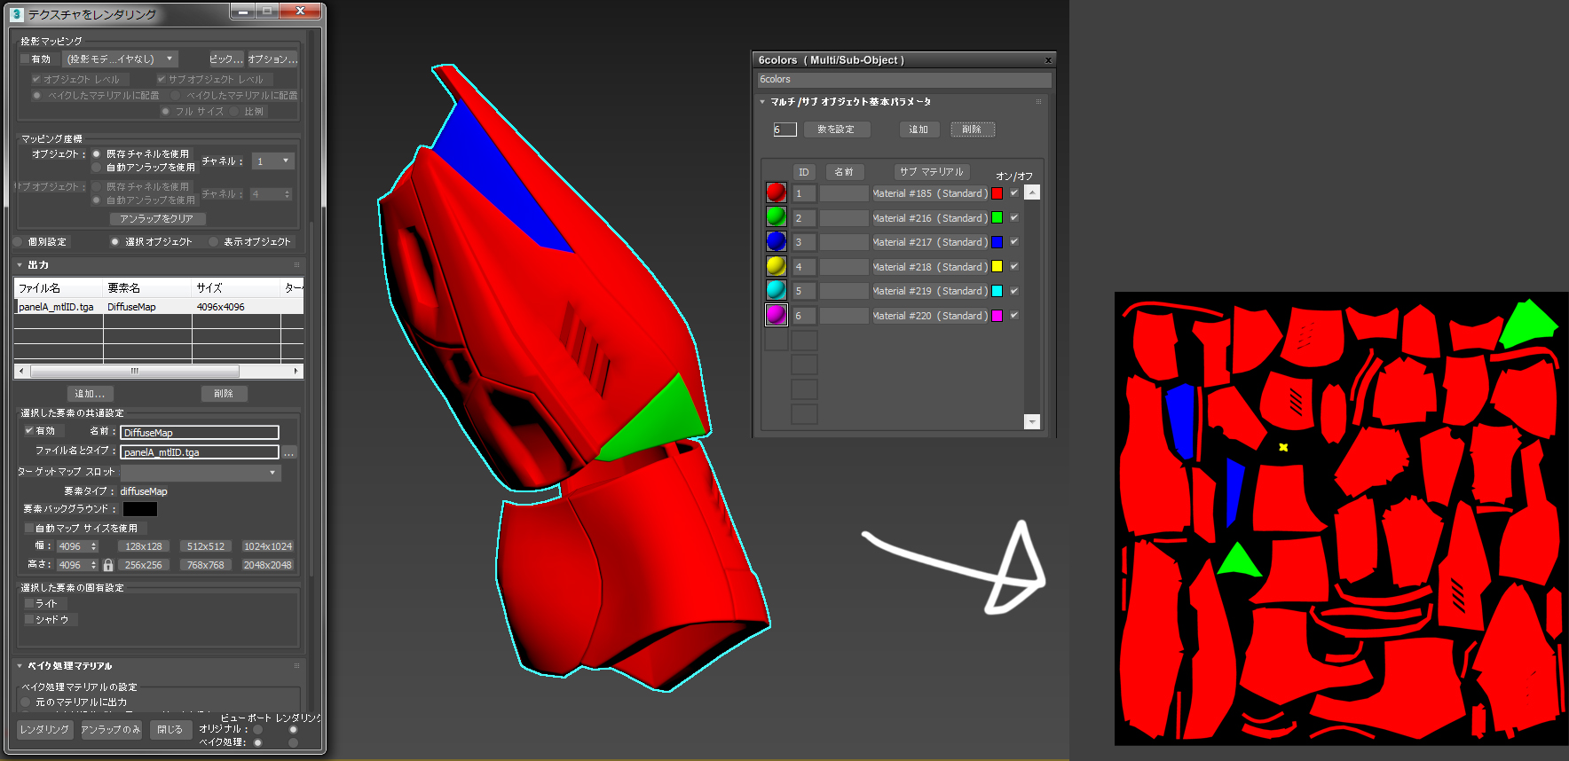Viewport: 1569px width, 761px height.
Task: Toggle on/off checkbox for Material #220
Action: click(x=1013, y=315)
